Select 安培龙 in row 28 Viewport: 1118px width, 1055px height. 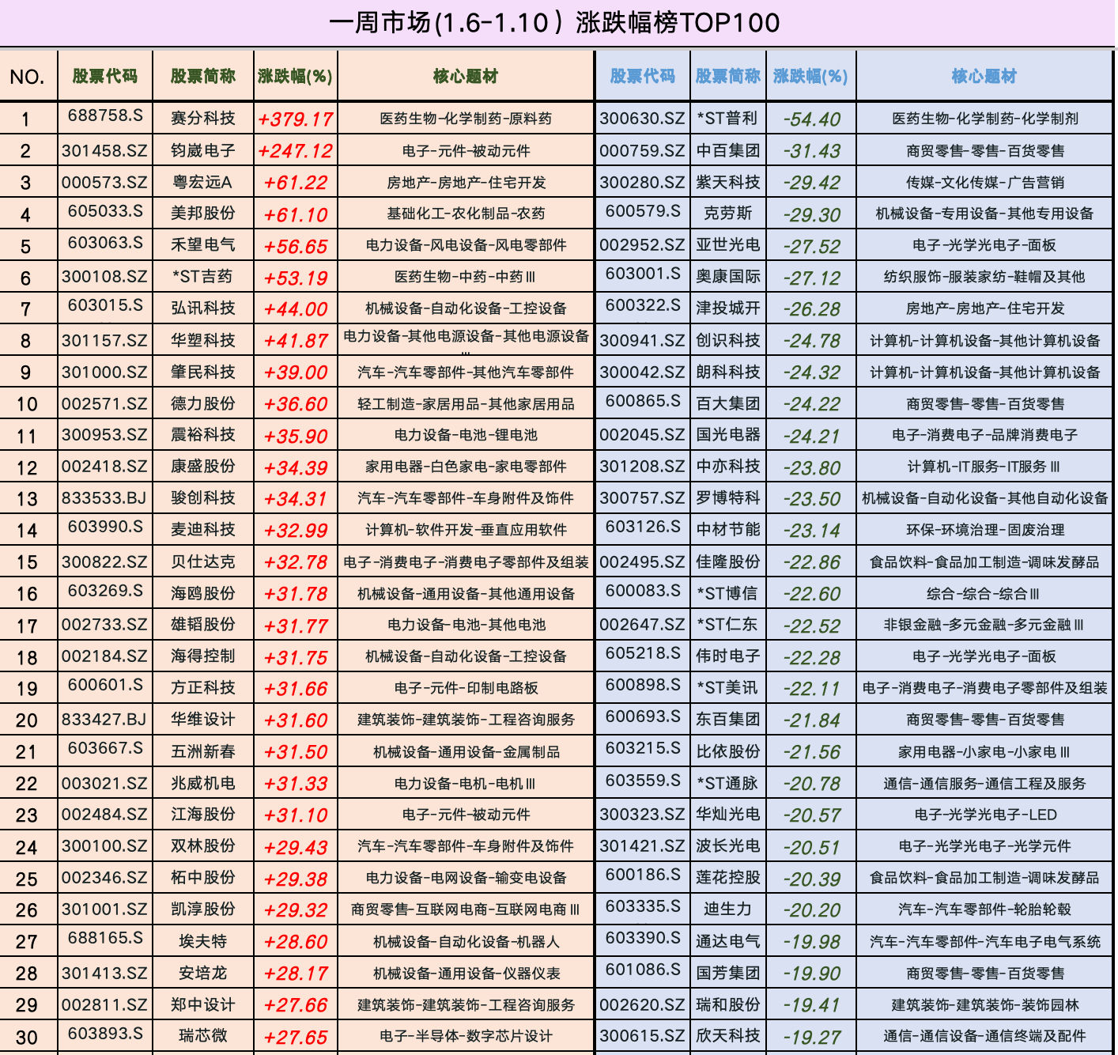click(203, 973)
